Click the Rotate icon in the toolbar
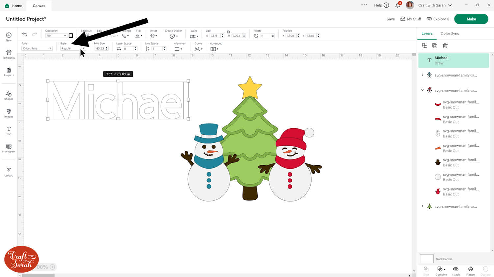The height and width of the screenshot is (277, 494). pos(256,36)
